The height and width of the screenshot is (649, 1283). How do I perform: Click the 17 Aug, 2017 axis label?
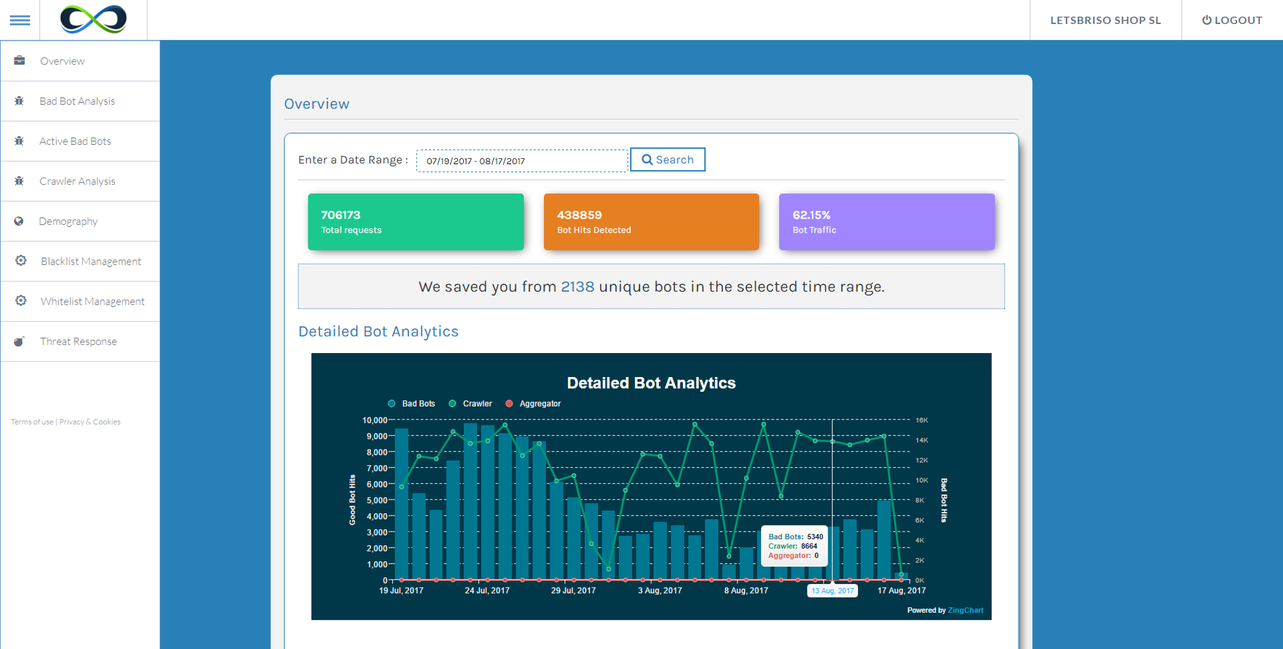(901, 591)
